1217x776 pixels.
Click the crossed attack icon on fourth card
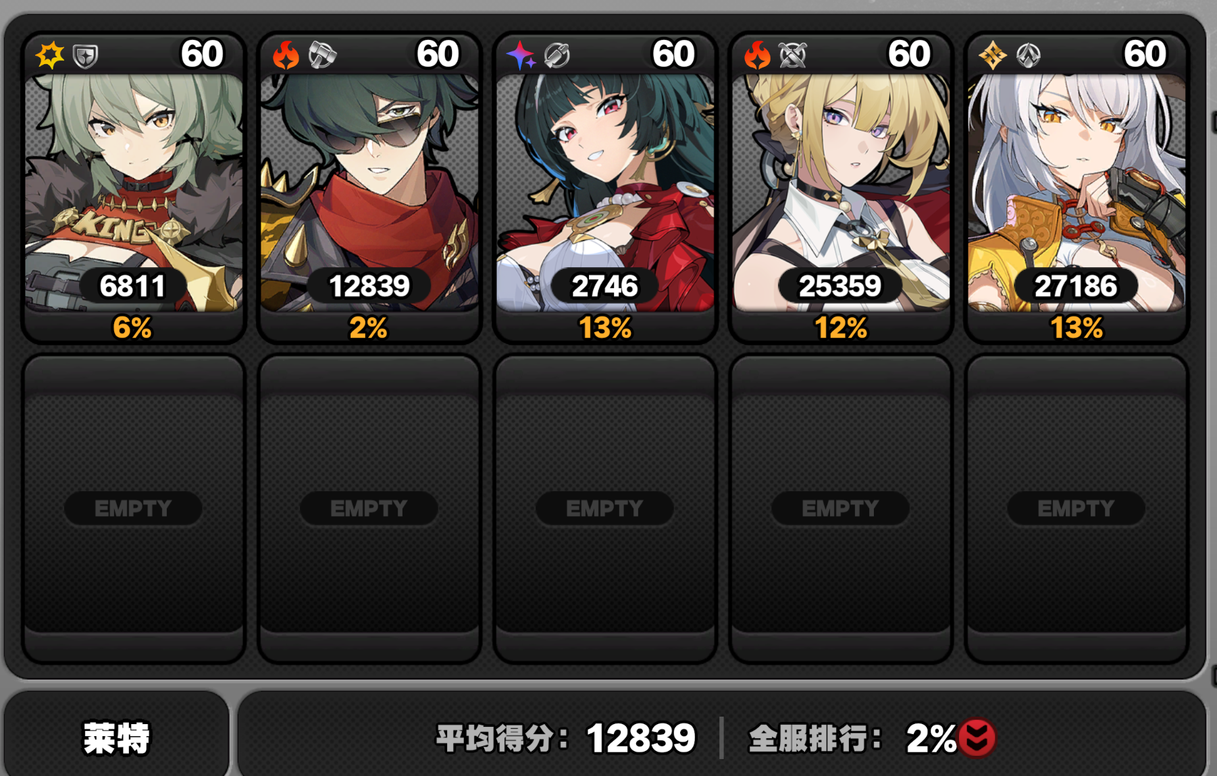[793, 55]
